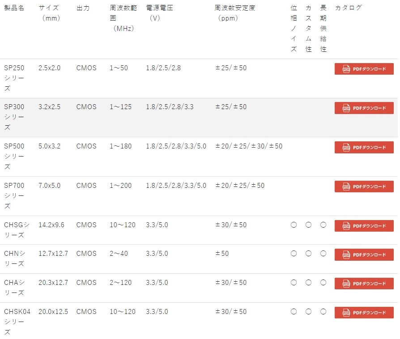400x339 pixels.
Task: Click PDF icon in CHSG series row
Action: coord(346,226)
